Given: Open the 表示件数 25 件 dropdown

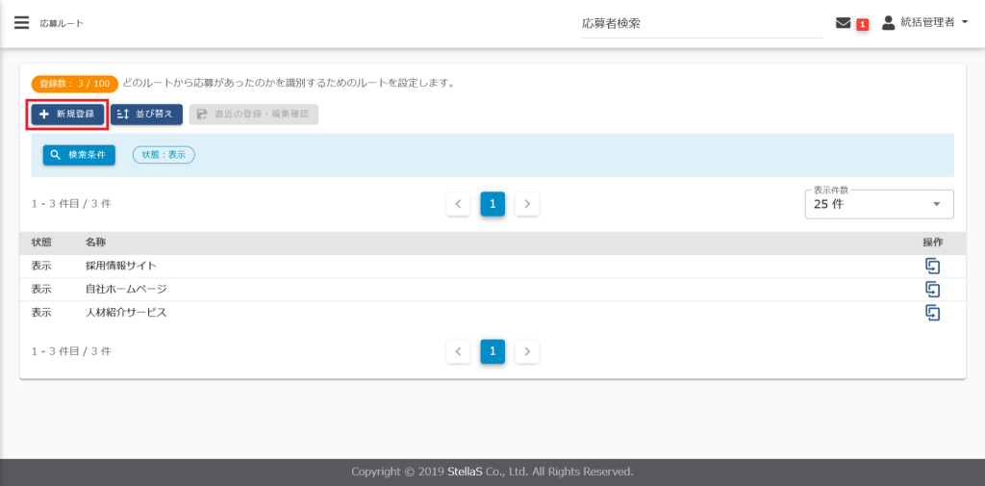Looking at the screenshot, I should [x=878, y=204].
